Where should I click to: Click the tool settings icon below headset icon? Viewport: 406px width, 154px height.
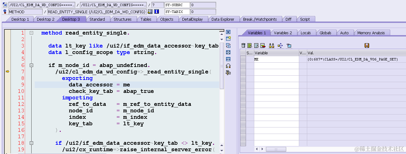click(x=228, y=73)
